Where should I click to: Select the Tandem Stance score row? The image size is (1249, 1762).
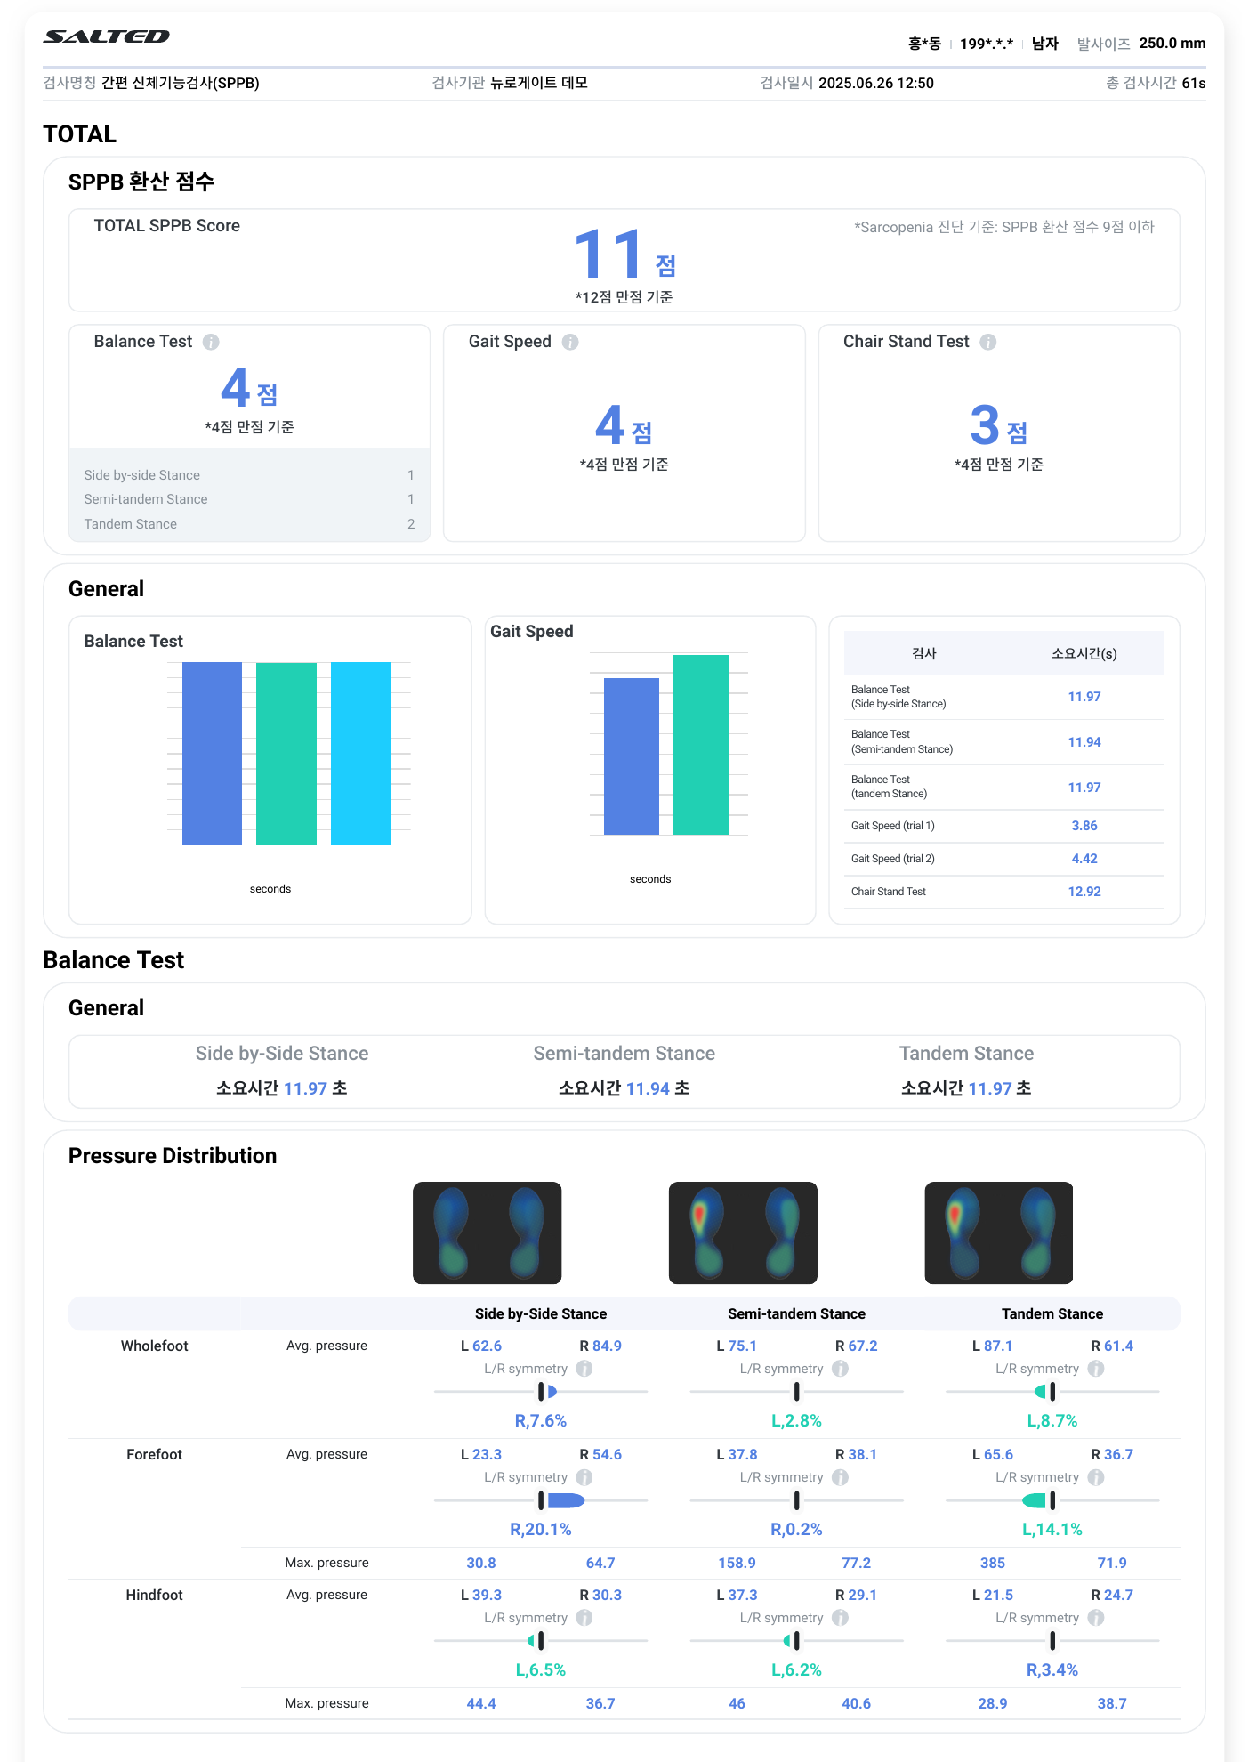tap(249, 524)
